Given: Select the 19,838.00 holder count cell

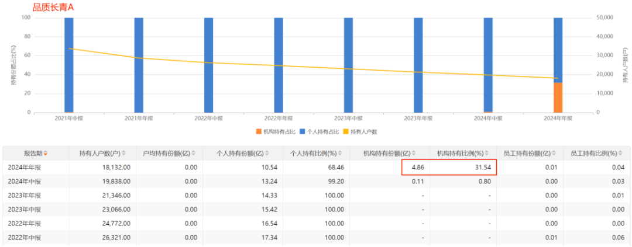Looking at the screenshot, I should (116, 181).
